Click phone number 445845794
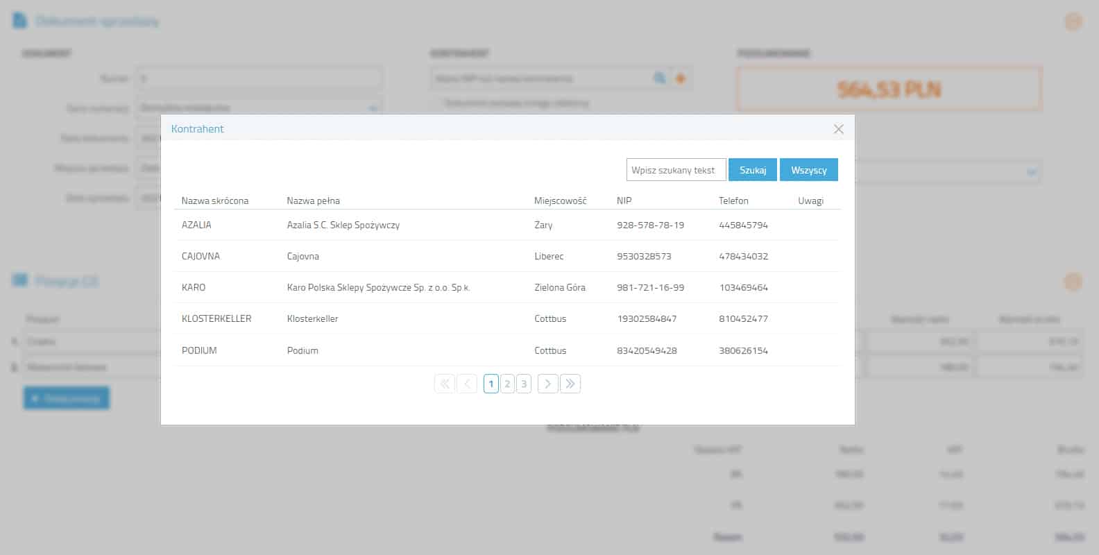This screenshot has height=555, width=1099. point(744,225)
